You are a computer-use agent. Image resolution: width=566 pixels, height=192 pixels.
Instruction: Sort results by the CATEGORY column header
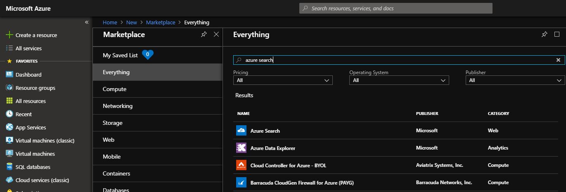pyautogui.click(x=499, y=113)
